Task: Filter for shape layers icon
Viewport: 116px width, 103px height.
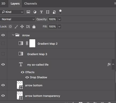Action: point(48,12)
